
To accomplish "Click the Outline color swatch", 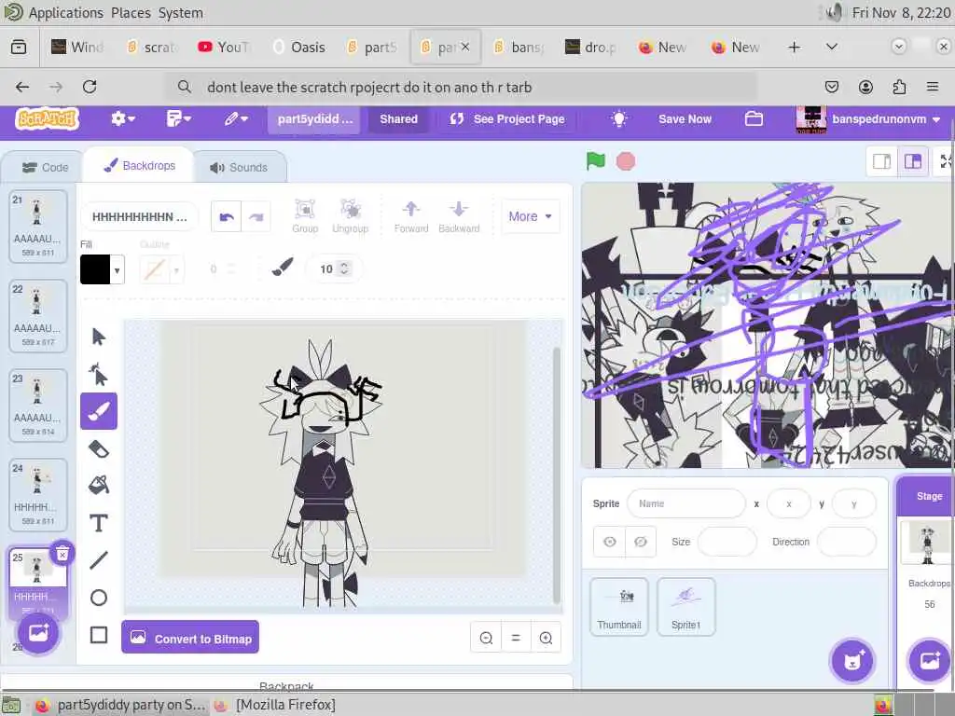I will [155, 269].
